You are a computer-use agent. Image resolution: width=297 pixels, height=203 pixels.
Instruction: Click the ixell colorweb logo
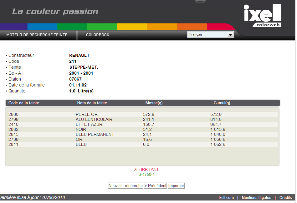point(262,16)
